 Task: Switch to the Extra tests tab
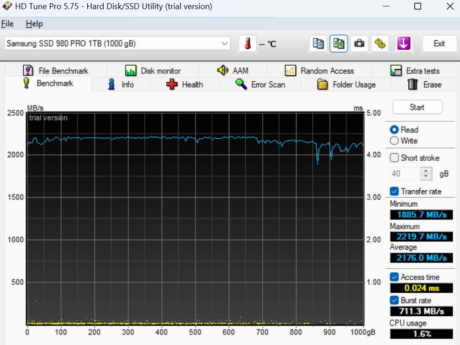point(415,71)
